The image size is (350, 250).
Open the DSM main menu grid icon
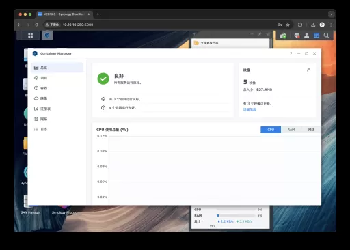(30, 36)
